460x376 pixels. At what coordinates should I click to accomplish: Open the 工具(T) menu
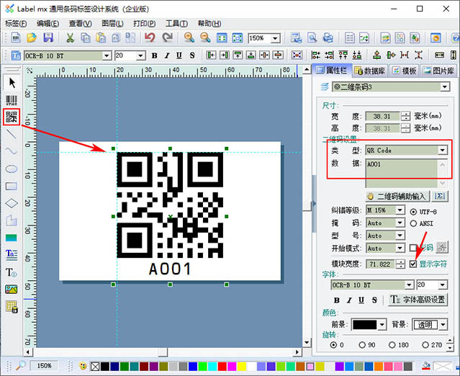click(176, 24)
